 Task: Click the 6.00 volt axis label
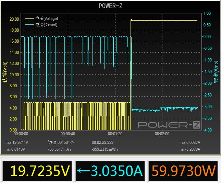(x=13, y=97)
